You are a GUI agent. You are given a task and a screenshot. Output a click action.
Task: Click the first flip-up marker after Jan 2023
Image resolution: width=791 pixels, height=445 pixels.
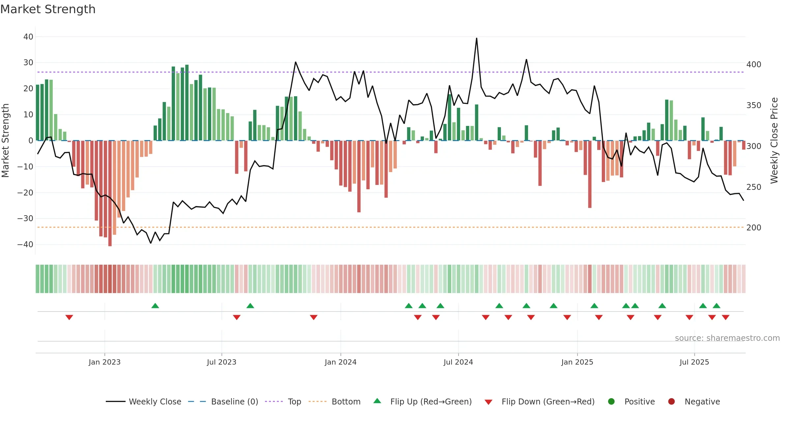[x=155, y=306]
